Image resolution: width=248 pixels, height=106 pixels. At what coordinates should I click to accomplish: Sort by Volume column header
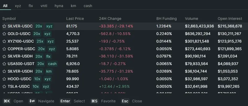(x=192, y=19)
